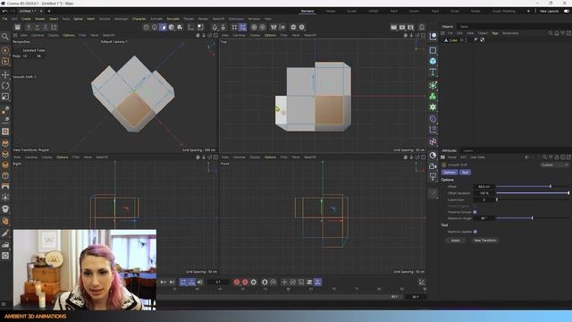
Task: Open User Data menu in Attributes
Action: [x=477, y=157]
